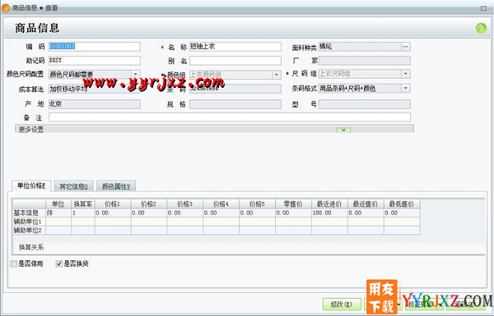Click the 单位 cell in 辅助单位1 row

58,222
